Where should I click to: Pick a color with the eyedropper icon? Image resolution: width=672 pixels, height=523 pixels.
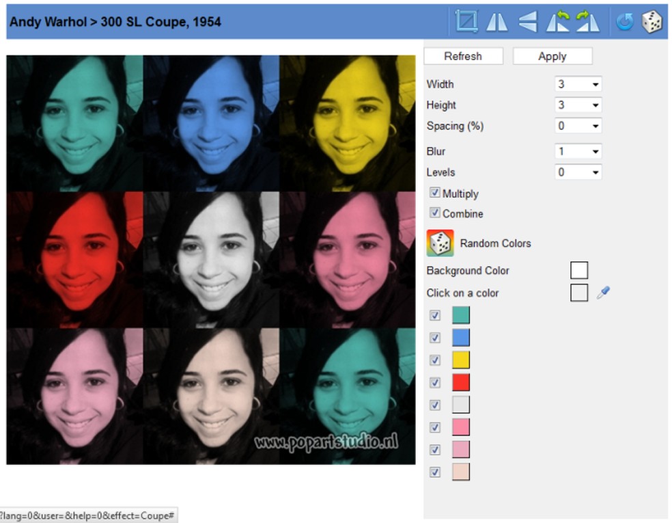[x=602, y=293]
